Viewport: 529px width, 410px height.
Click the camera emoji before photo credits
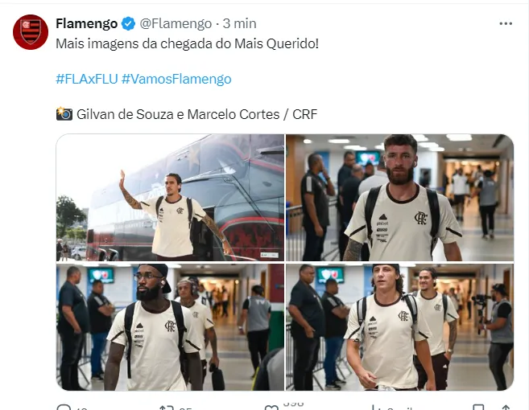[x=64, y=114]
